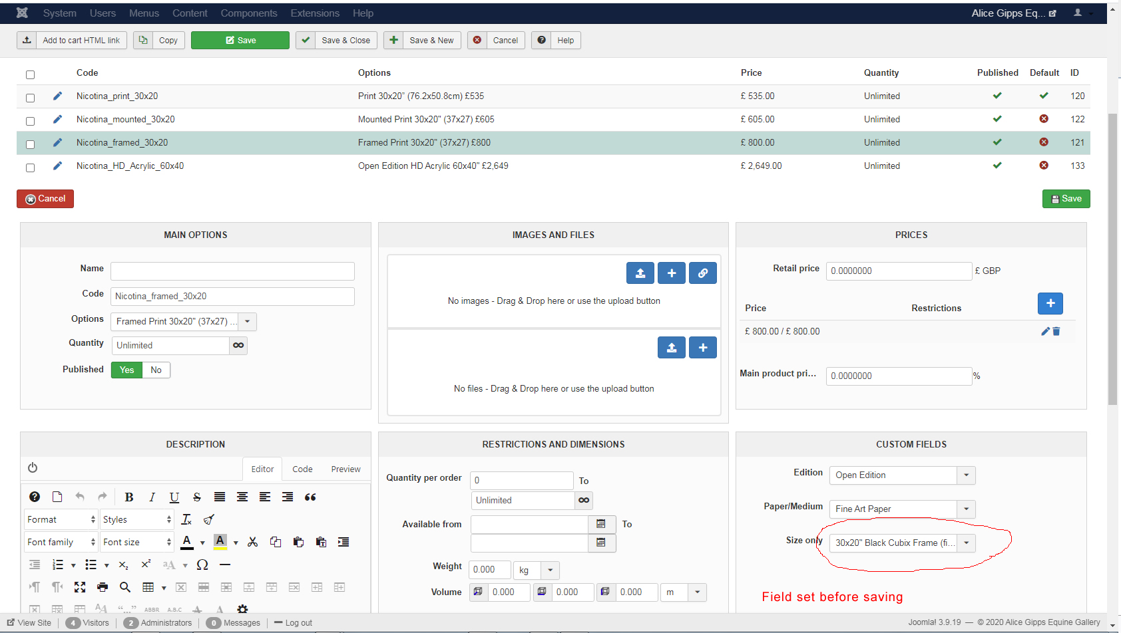Set Published to No

coord(156,370)
